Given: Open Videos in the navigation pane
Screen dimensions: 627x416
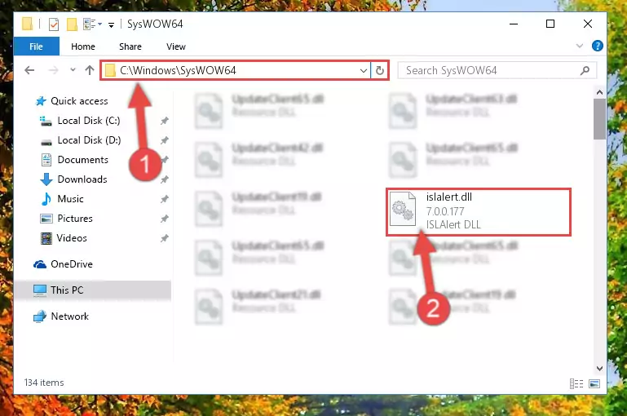Looking at the screenshot, I should pyautogui.click(x=72, y=238).
